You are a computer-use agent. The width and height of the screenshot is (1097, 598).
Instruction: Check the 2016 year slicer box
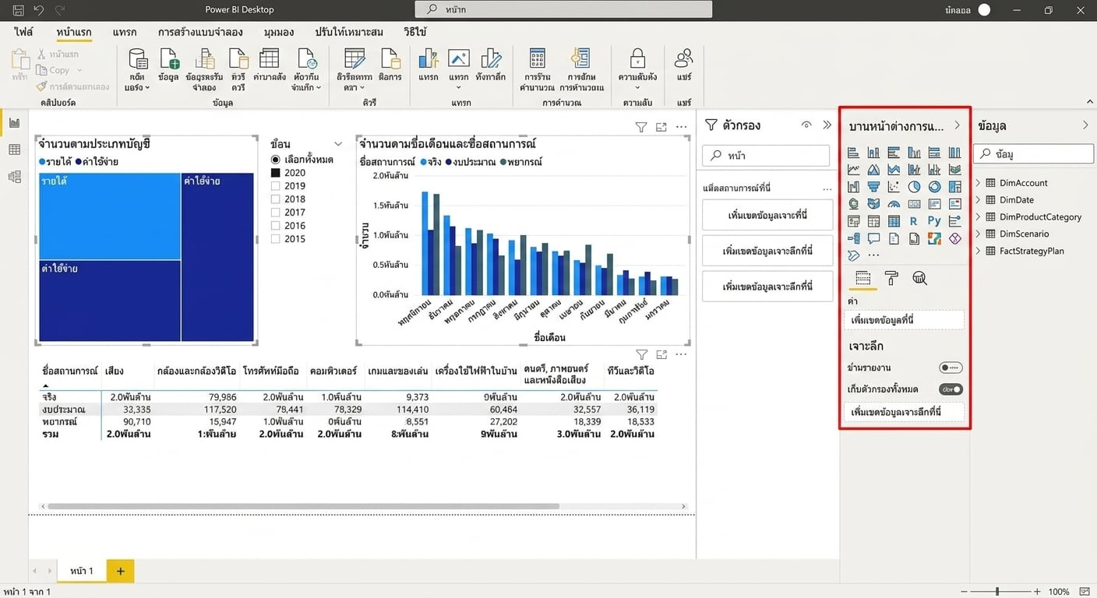pos(275,226)
